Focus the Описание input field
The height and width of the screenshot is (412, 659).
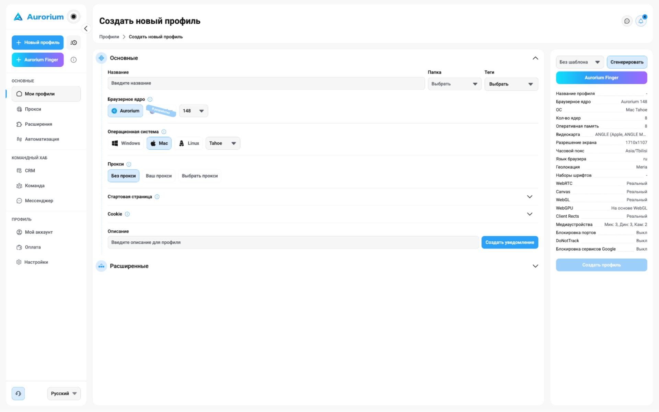pyautogui.click(x=293, y=242)
